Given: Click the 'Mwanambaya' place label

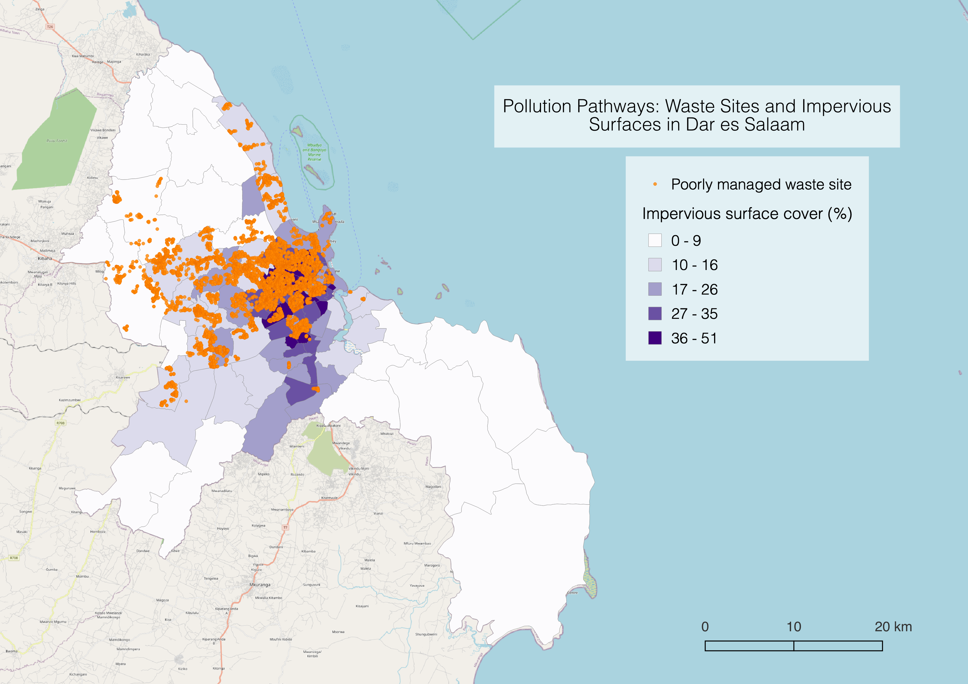Looking at the screenshot, I should (x=282, y=510).
